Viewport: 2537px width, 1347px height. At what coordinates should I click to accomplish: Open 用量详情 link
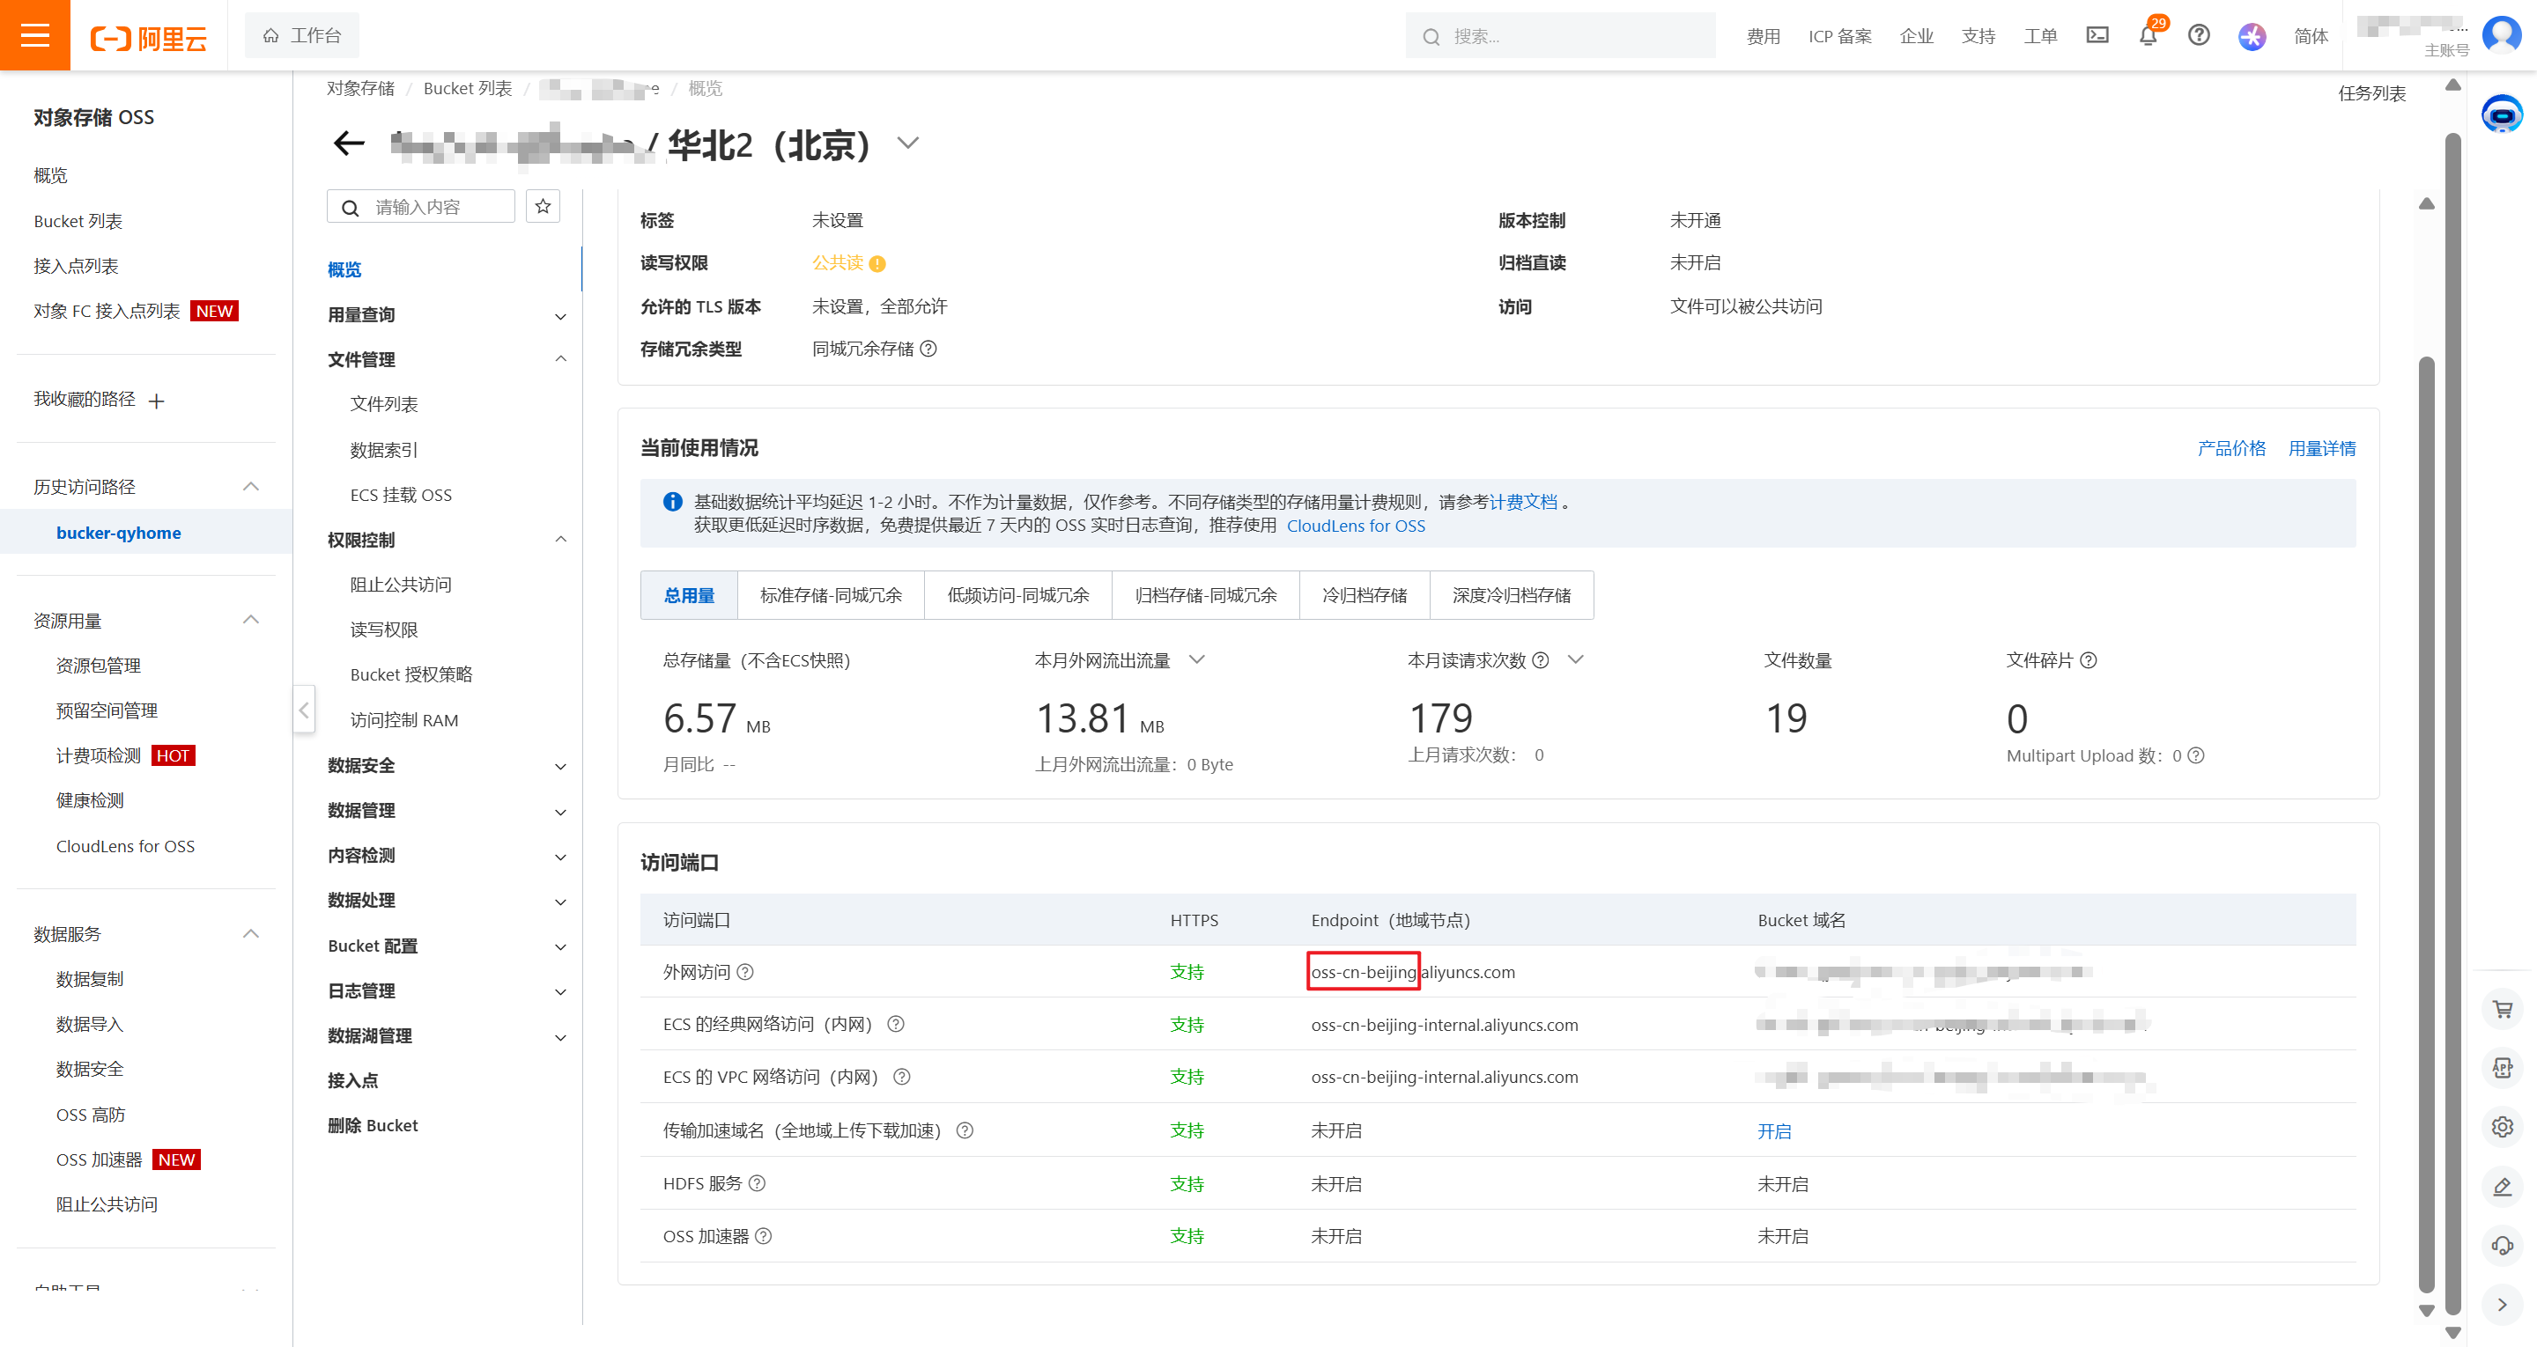point(2321,448)
